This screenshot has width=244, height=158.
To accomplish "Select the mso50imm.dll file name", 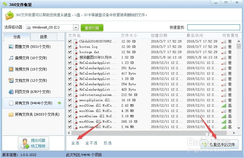I will 98,121.
